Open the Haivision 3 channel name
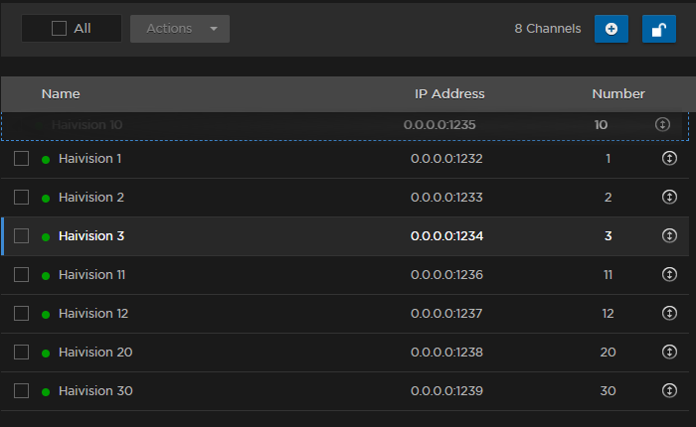 pos(91,236)
